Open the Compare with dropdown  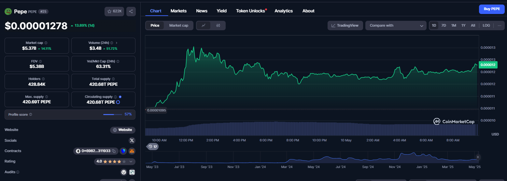396,25
